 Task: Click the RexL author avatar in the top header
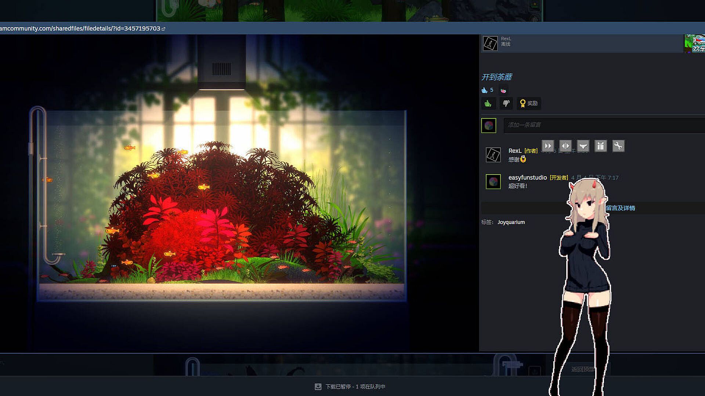tap(490, 43)
